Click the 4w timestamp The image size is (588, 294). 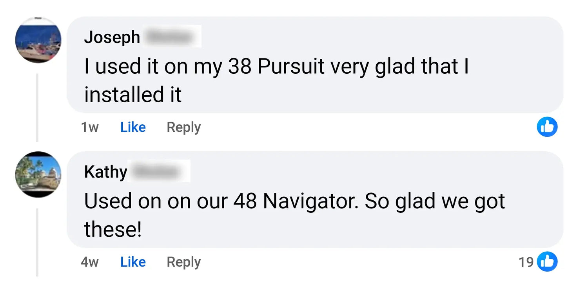click(89, 262)
